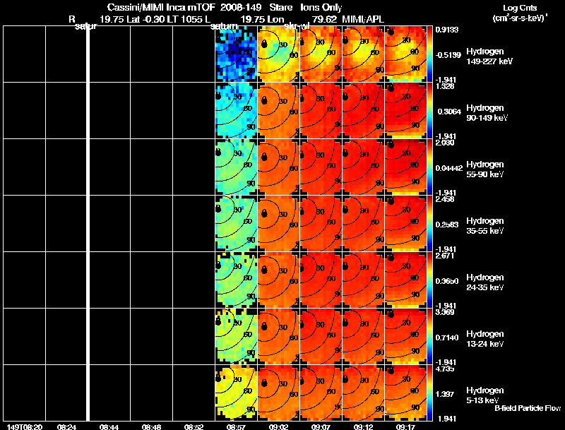Click the '08:44' time axis label

109,426
